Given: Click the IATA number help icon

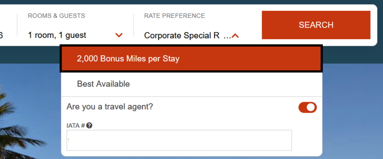Looking at the screenshot, I should [89, 126].
